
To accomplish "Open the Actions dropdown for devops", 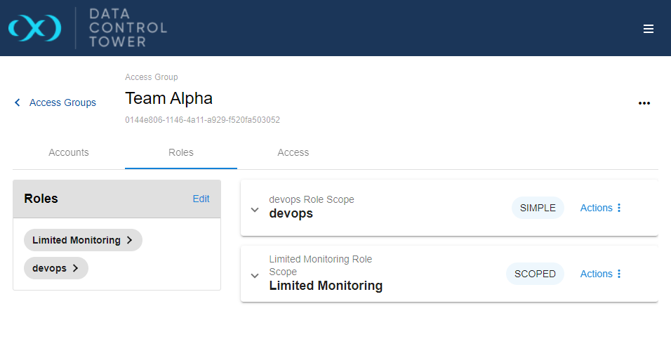I will (x=596, y=208).
